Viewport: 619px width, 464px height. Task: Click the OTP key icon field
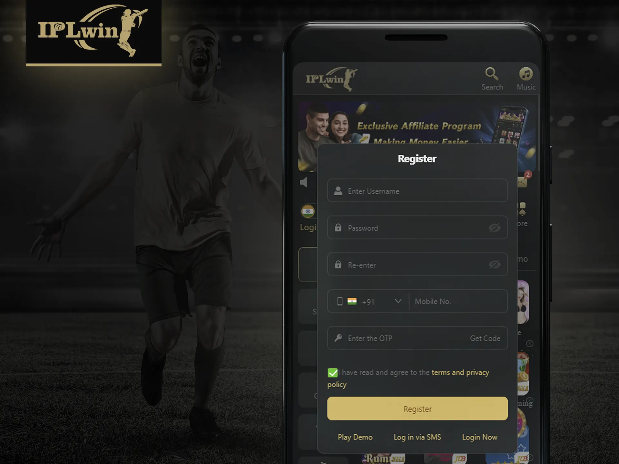(338, 338)
